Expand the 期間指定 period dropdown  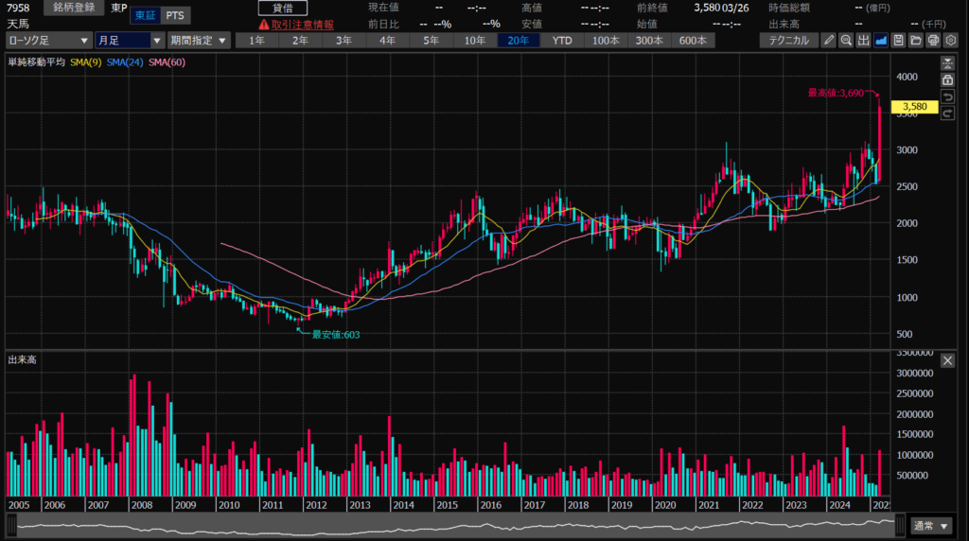pyautogui.click(x=199, y=41)
